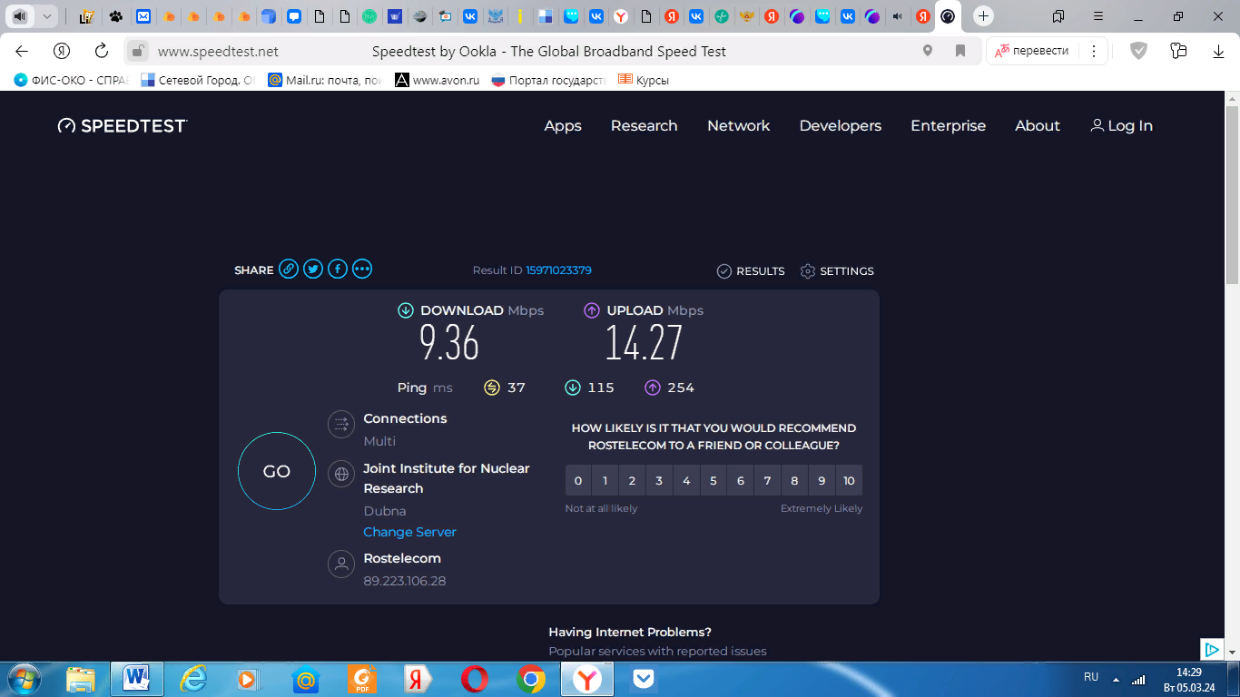Share result via Facebook icon

(x=338, y=269)
